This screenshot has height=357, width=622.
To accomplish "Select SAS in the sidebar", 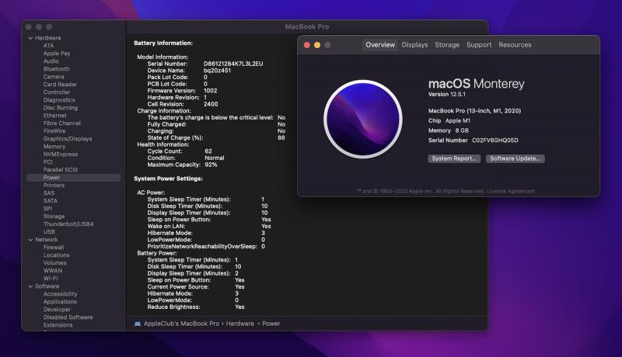I will [49, 193].
